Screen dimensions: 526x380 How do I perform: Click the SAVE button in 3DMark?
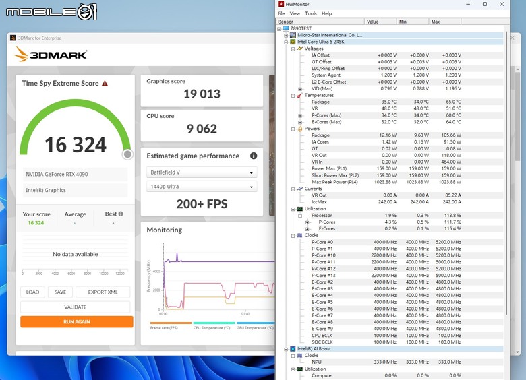tap(61, 292)
